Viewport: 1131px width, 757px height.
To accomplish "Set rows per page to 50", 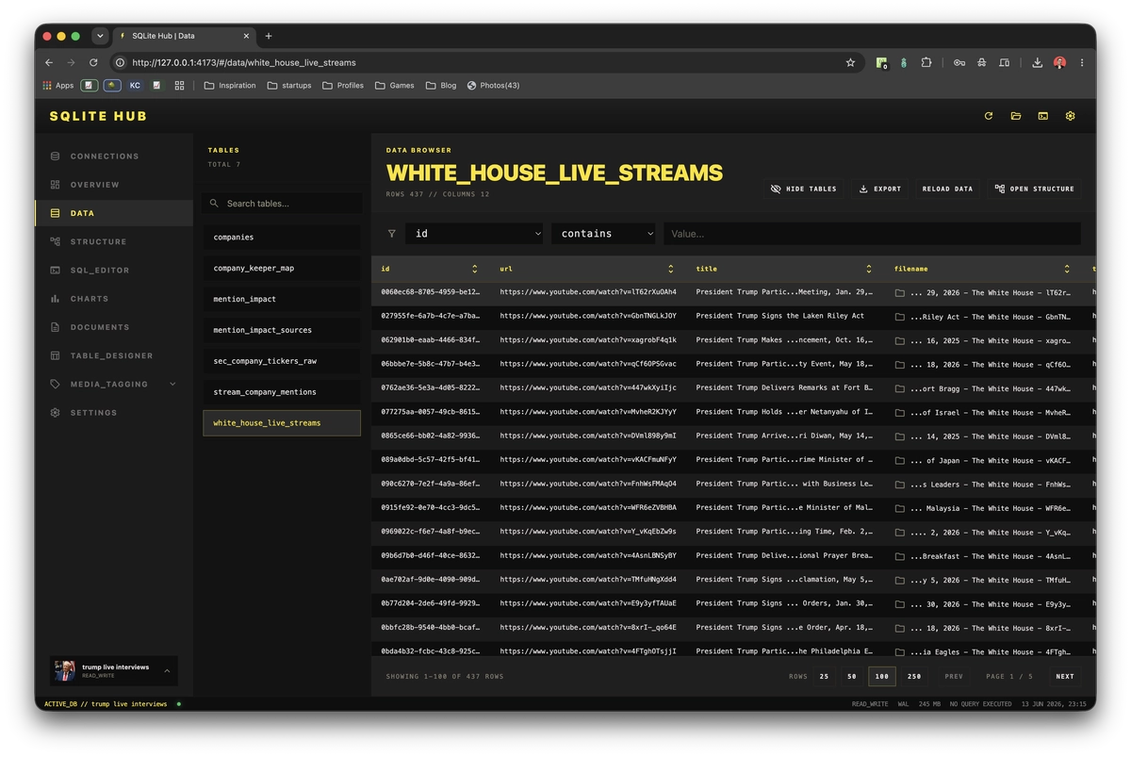I will point(852,676).
